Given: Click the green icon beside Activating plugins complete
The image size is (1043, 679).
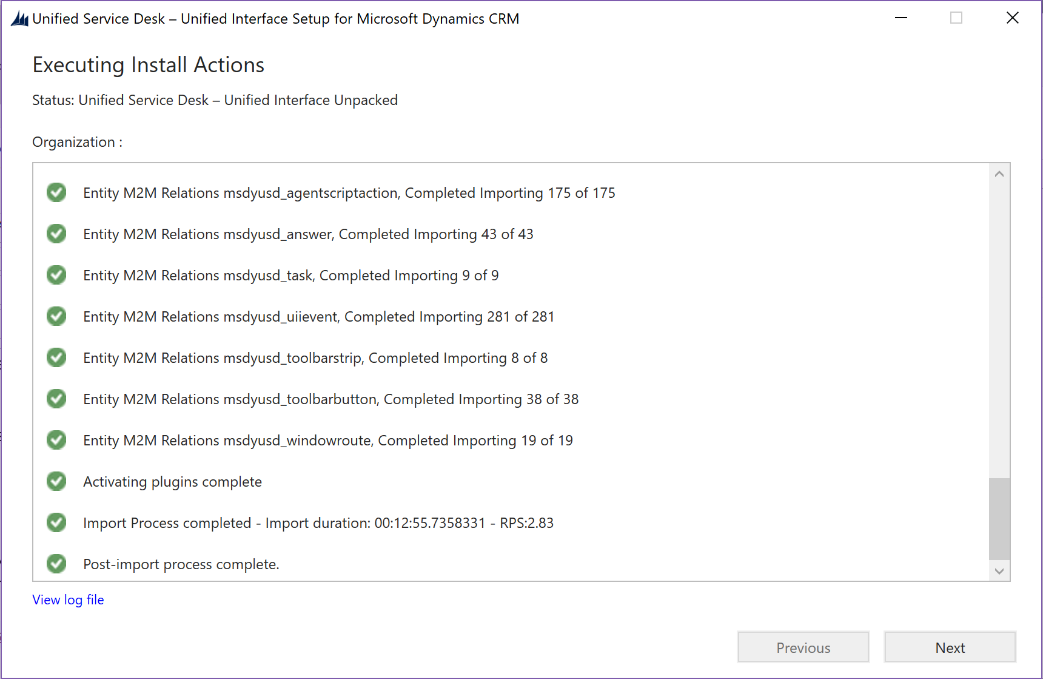Looking at the screenshot, I should [56, 481].
